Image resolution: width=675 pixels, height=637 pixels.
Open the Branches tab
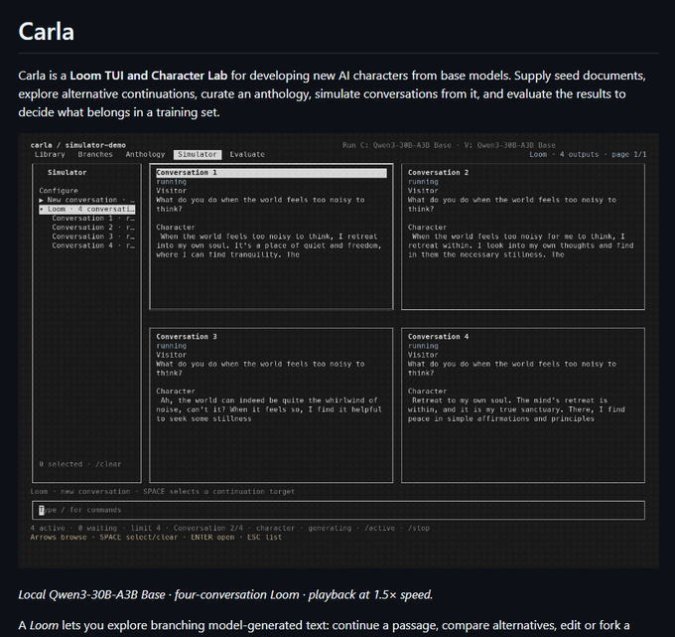(x=95, y=154)
